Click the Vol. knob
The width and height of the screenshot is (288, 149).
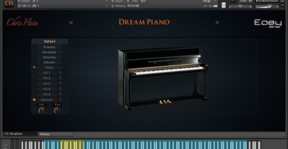point(42,110)
